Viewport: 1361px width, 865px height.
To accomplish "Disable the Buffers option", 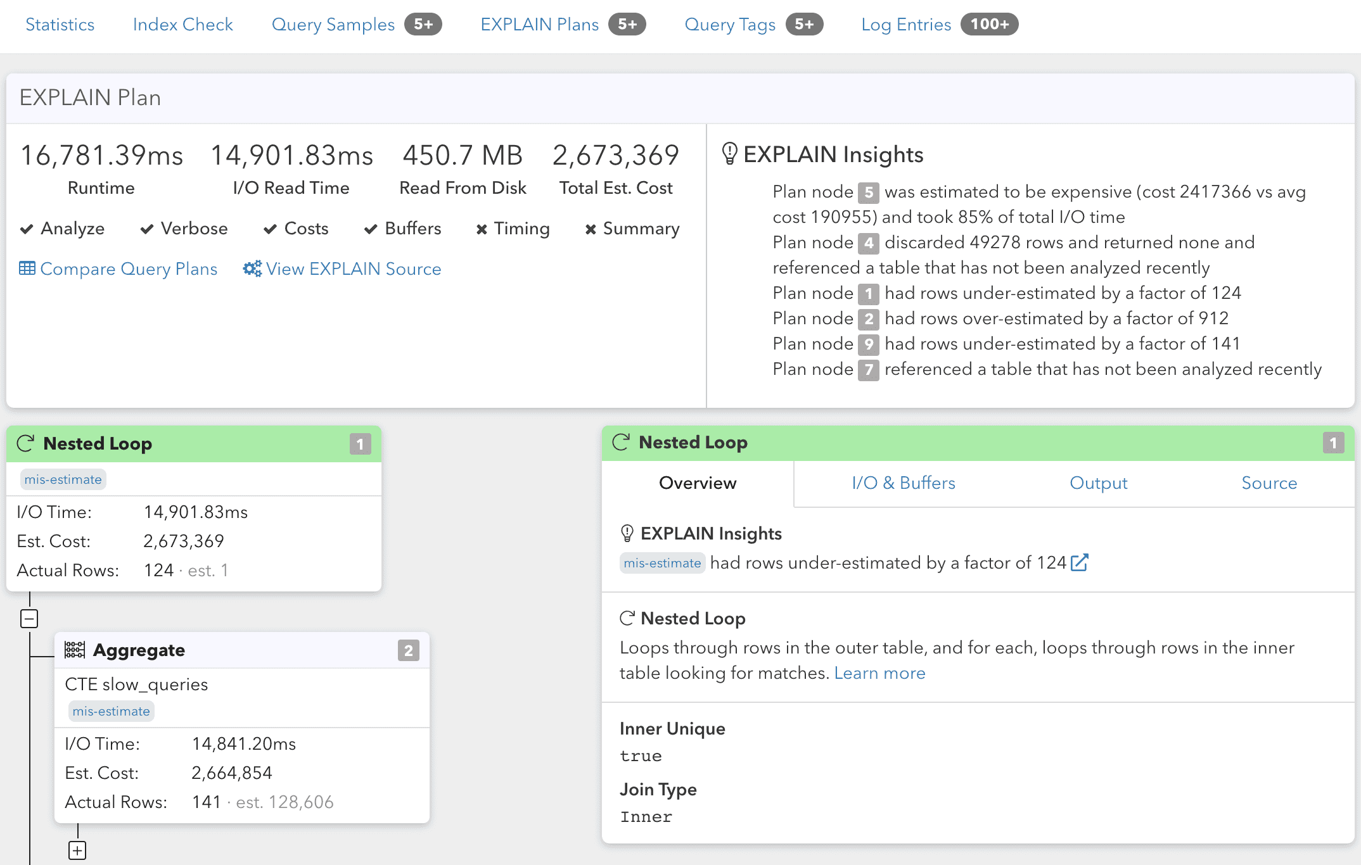I will click(402, 229).
